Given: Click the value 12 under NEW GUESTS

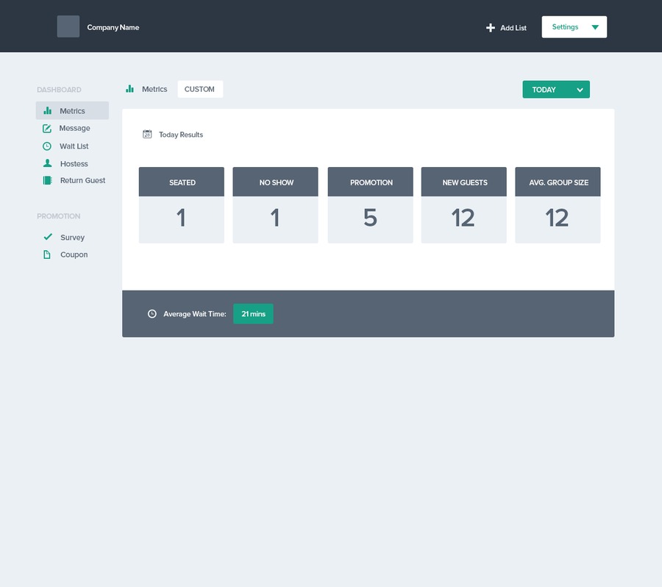Looking at the screenshot, I should [463, 218].
